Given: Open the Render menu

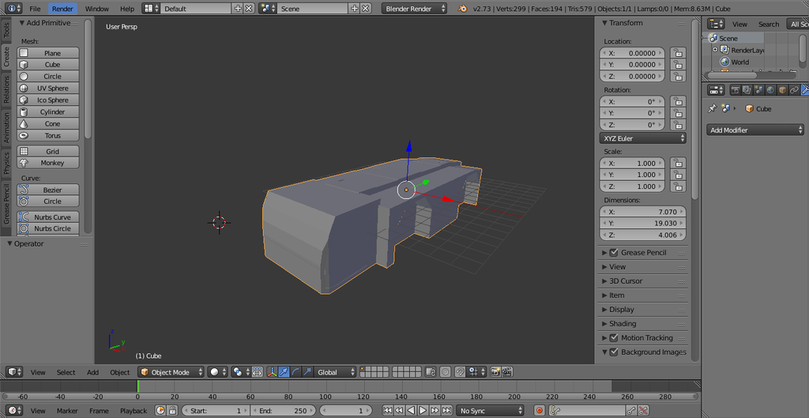Looking at the screenshot, I should (x=62, y=9).
